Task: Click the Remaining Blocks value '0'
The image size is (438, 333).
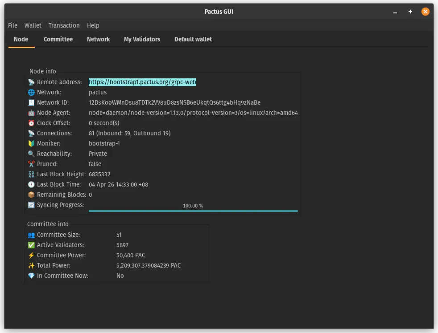Action: [x=90, y=195]
